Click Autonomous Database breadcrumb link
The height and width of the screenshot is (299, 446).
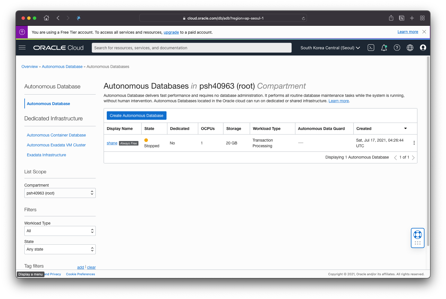point(62,67)
